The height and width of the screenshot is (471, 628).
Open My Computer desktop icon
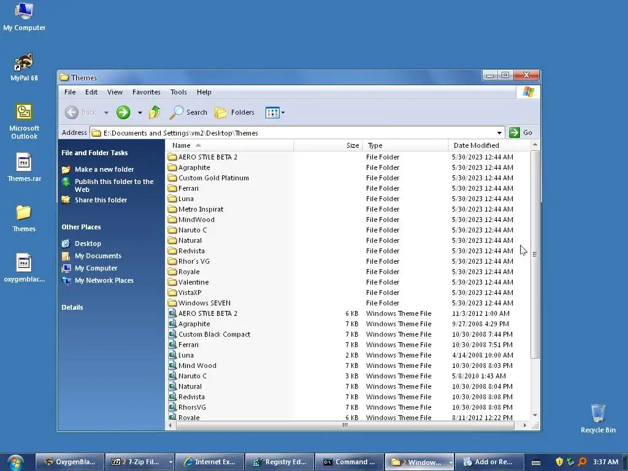pyautogui.click(x=24, y=17)
